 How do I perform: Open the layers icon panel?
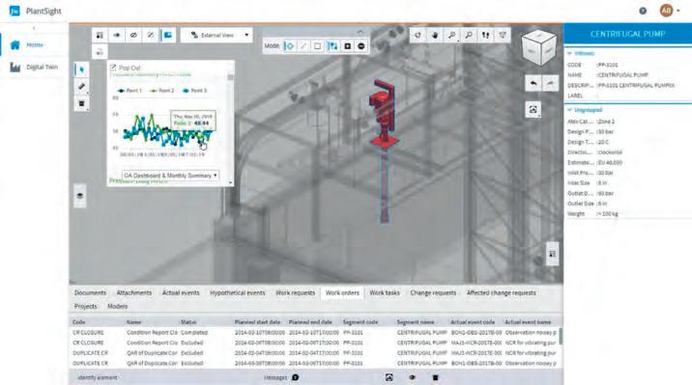click(80, 196)
